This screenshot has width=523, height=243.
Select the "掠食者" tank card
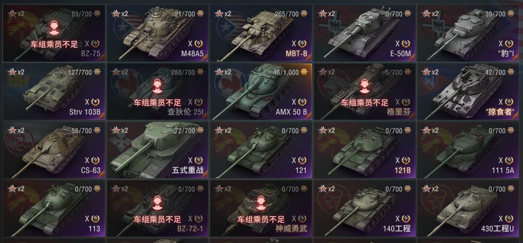(468, 91)
